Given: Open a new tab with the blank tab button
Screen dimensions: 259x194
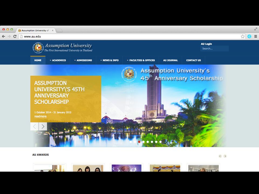Looking at the screenshot, I should pyautogui.click(x=59, y=30).
